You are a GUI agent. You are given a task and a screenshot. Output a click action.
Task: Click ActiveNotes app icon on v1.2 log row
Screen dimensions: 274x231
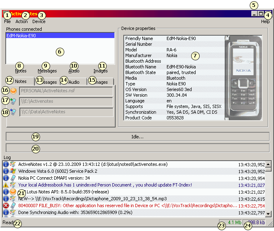click(13, 164)
